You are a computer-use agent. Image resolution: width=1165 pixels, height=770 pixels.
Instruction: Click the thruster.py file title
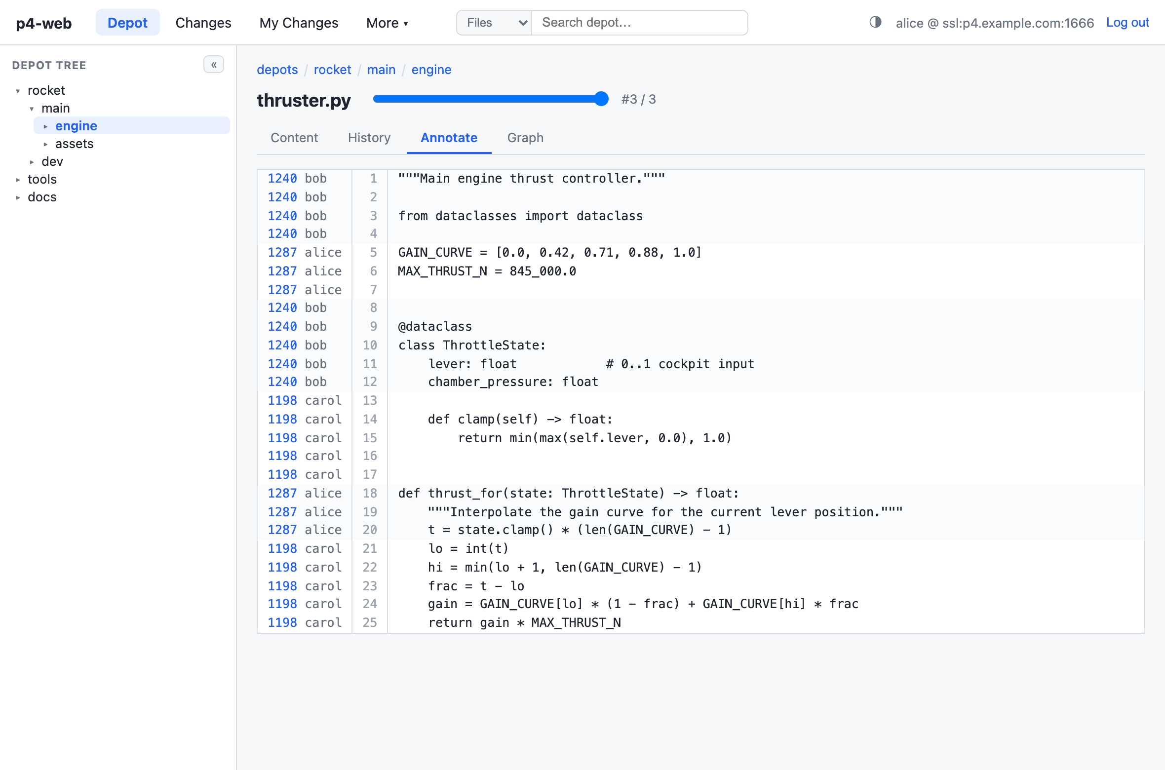click(x=304, y=100)
